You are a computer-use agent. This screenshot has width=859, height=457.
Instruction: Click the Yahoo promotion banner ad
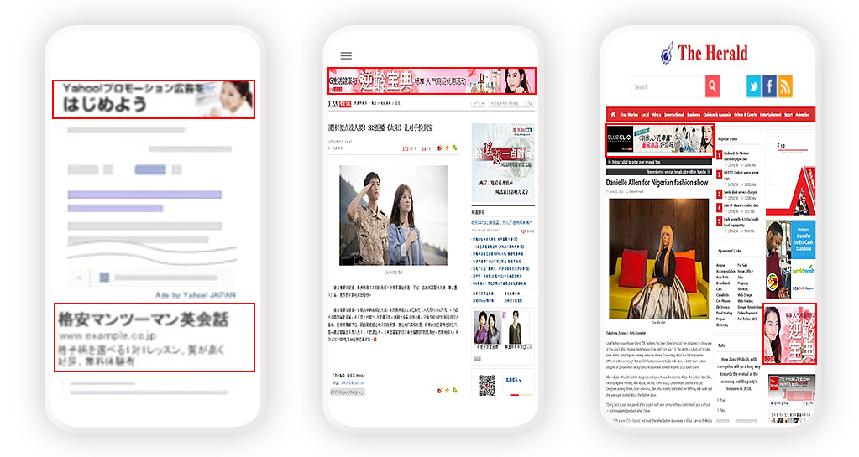click(153, 98)
